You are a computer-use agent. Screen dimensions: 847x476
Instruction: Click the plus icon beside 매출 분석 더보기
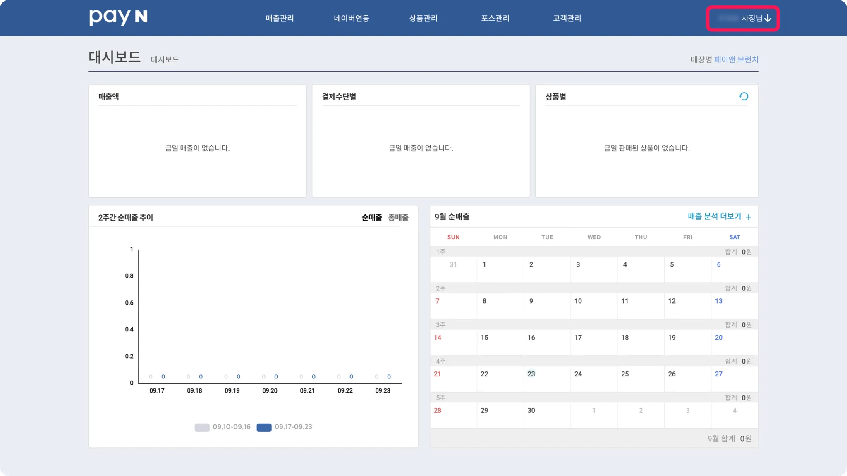coord(748,217)
